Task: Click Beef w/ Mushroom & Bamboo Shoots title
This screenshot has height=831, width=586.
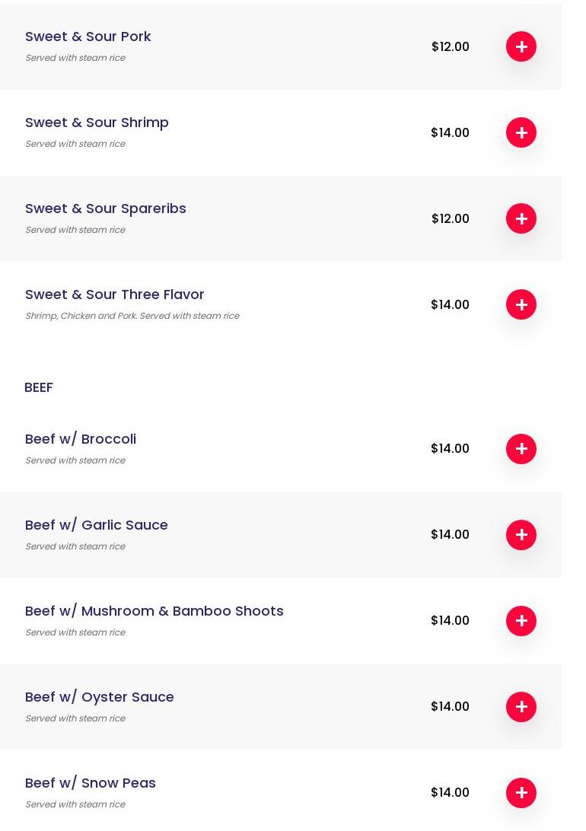Action: [x=154, y=611]
